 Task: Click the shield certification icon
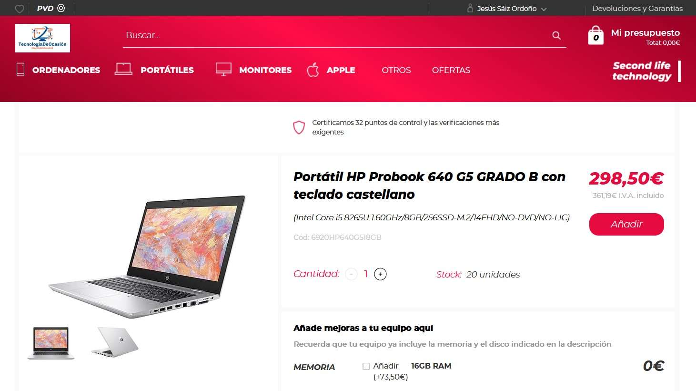click(x=299, y=127)
